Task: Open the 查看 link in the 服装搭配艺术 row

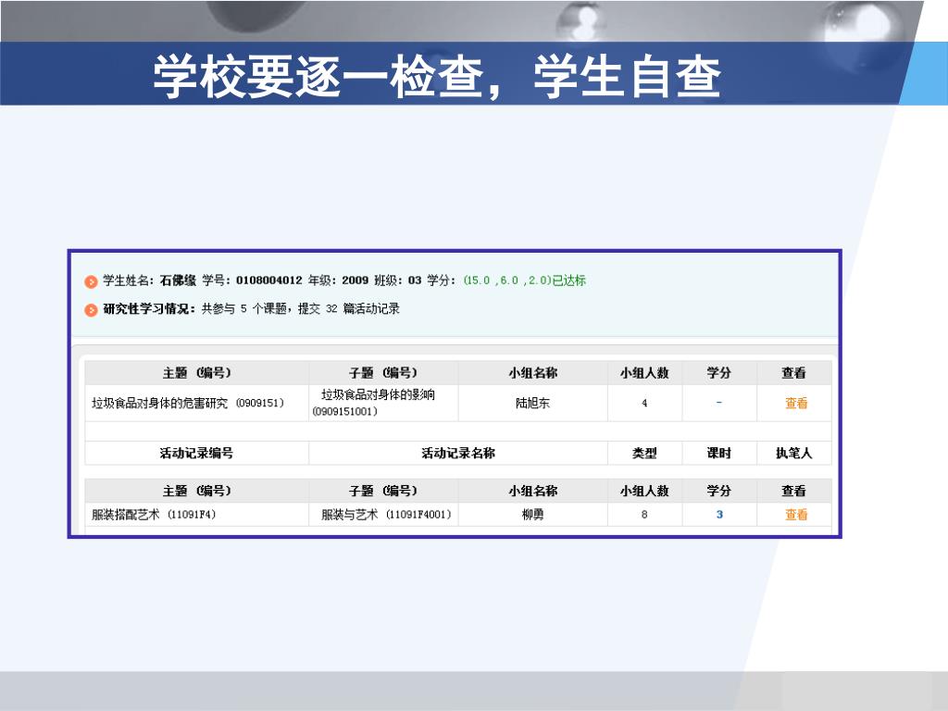Action: 795,515
